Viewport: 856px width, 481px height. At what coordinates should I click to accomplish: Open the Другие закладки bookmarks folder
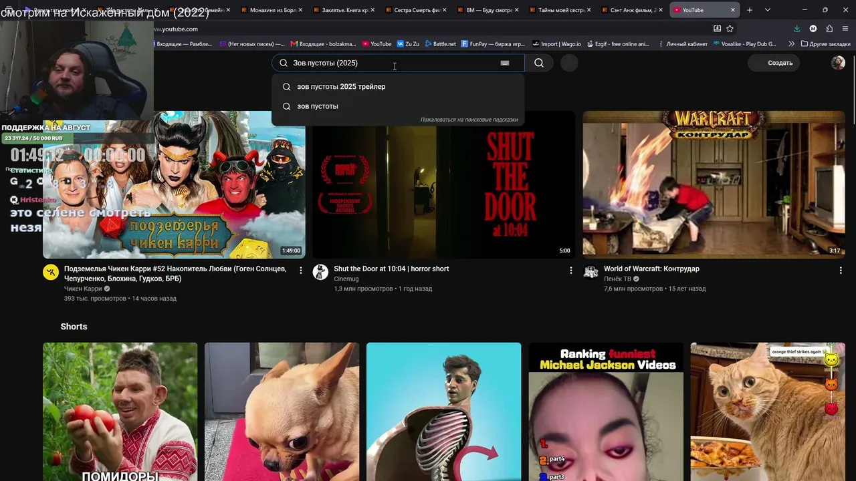point(825,44)
